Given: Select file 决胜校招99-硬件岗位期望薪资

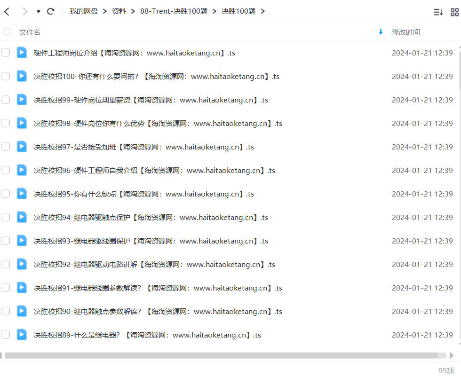Looking at the screenshot, I should (x=151, y=100).
